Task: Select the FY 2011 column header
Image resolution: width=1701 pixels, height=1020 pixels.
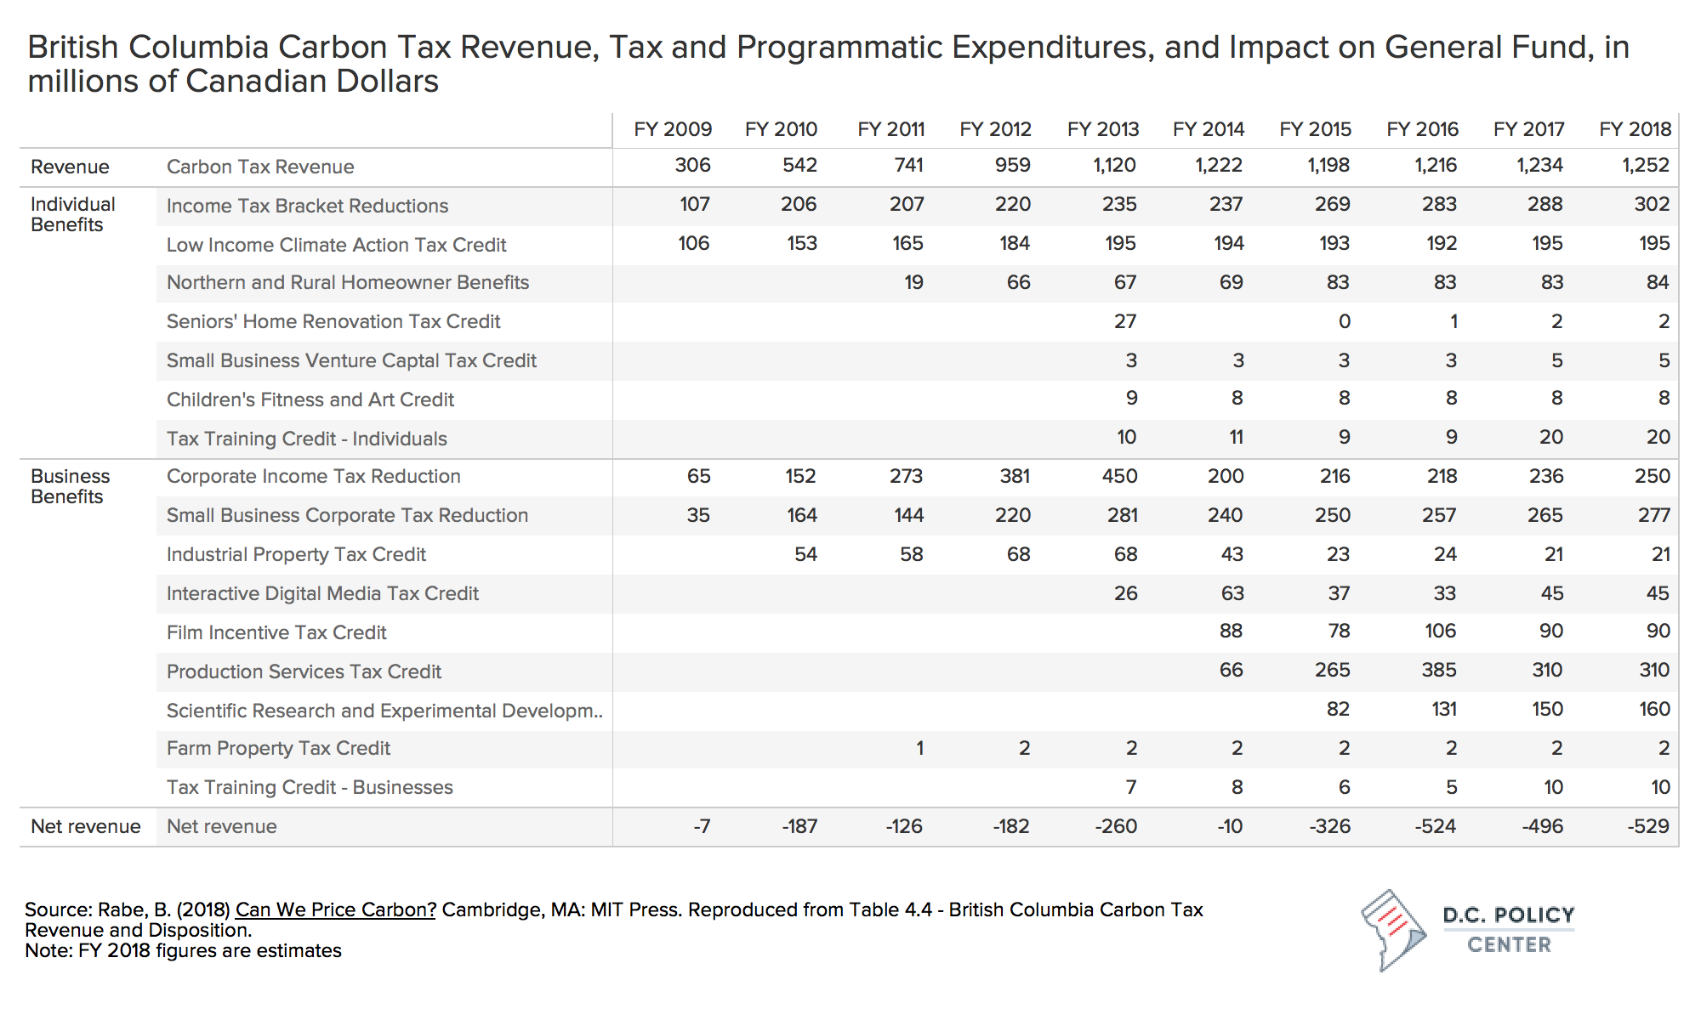Action: tap(890, 129)
